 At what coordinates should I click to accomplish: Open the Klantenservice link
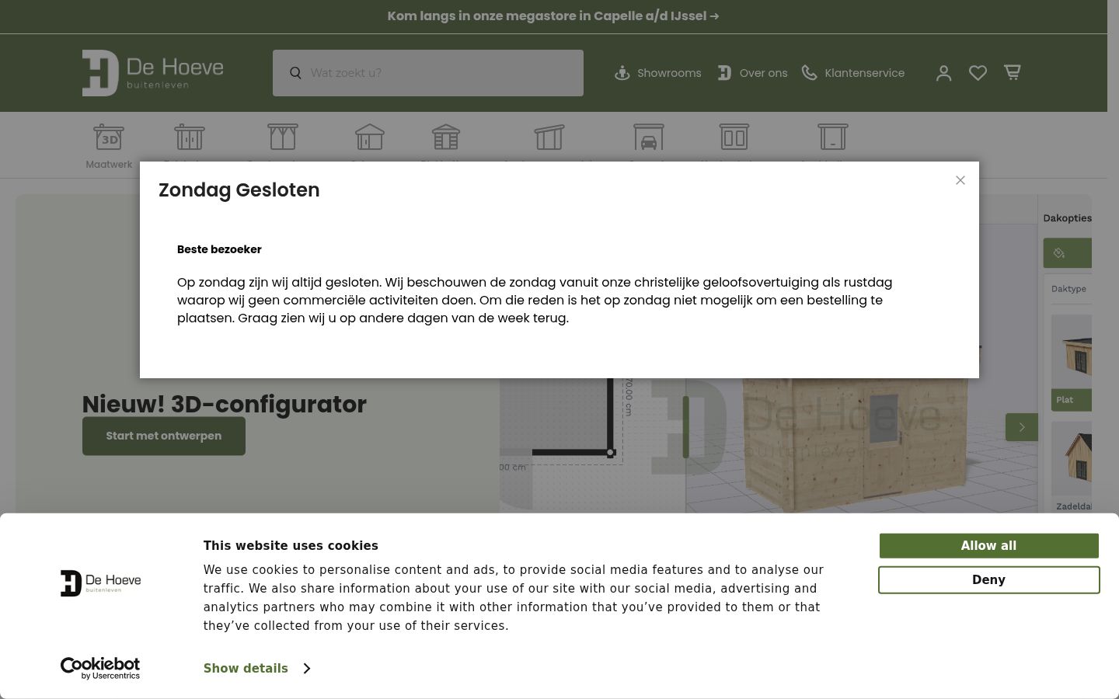(853, 73)
